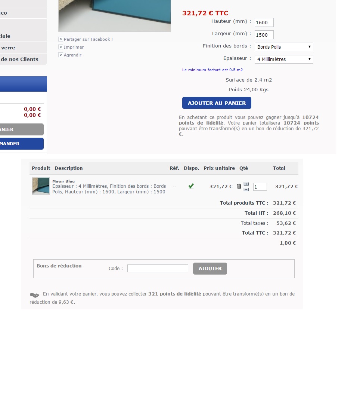Image resolution: width=360 pixels, height=404 pixels.
Task: Click the cart quantity input box
Action: [260, 187]
